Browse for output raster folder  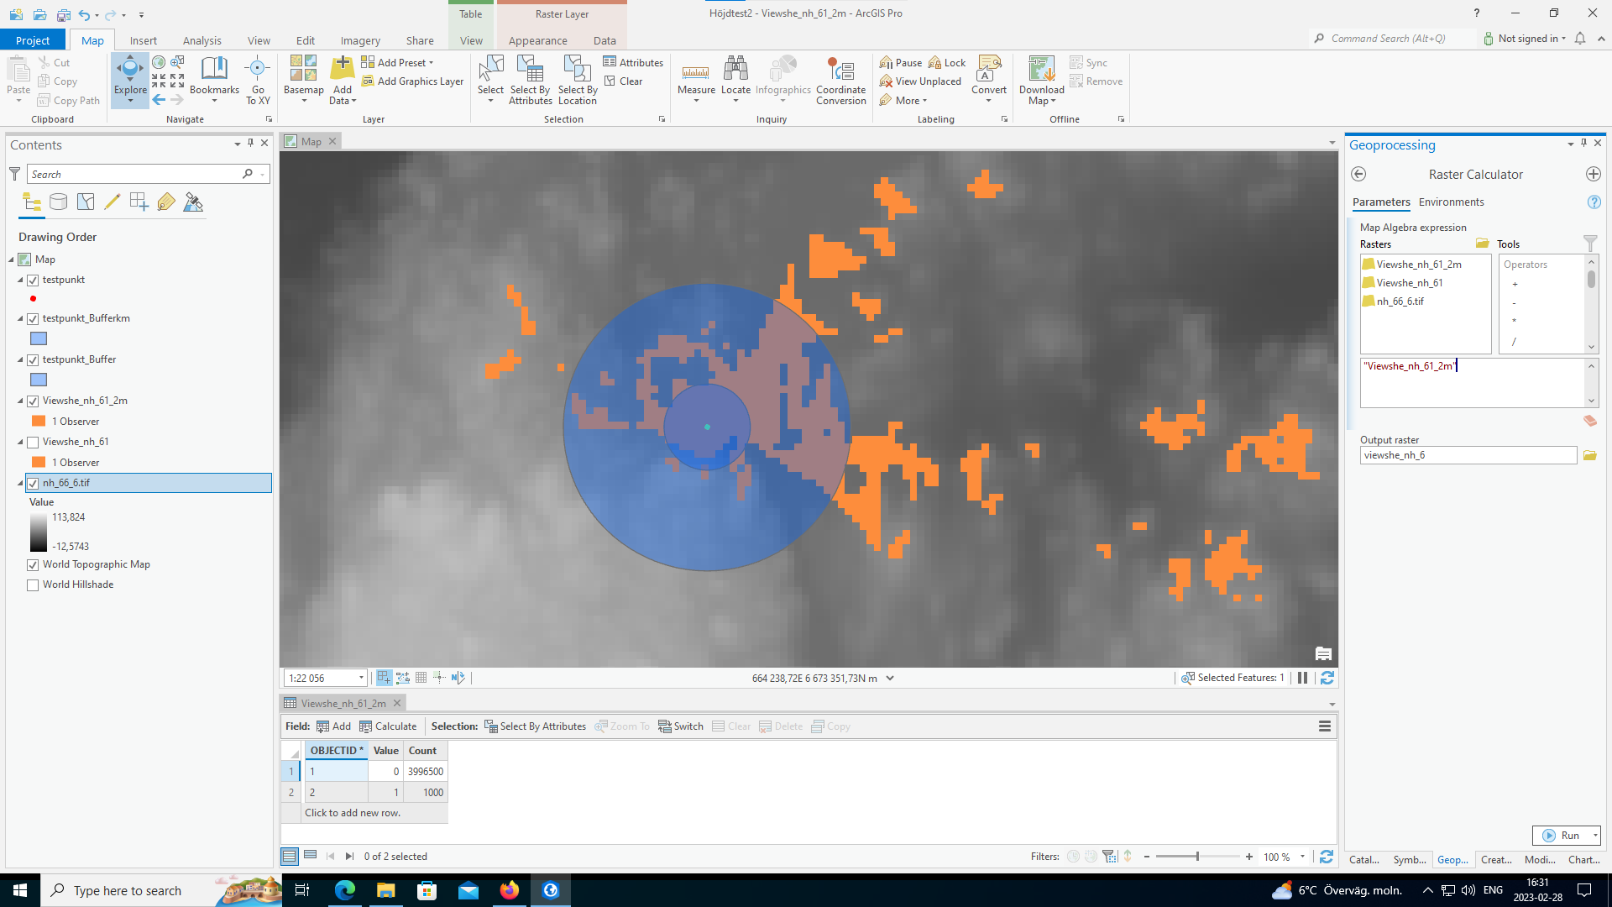1589,455
